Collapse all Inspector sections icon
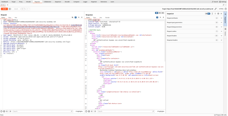The width and height of the screenshot is (228, 116). [215, 14]
